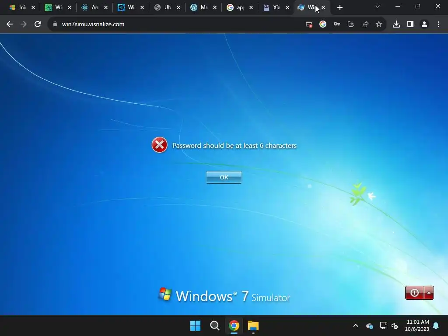Share this page via the share icon
The height and width of the screenshot is (336, 448).
(x=365, y=24)
